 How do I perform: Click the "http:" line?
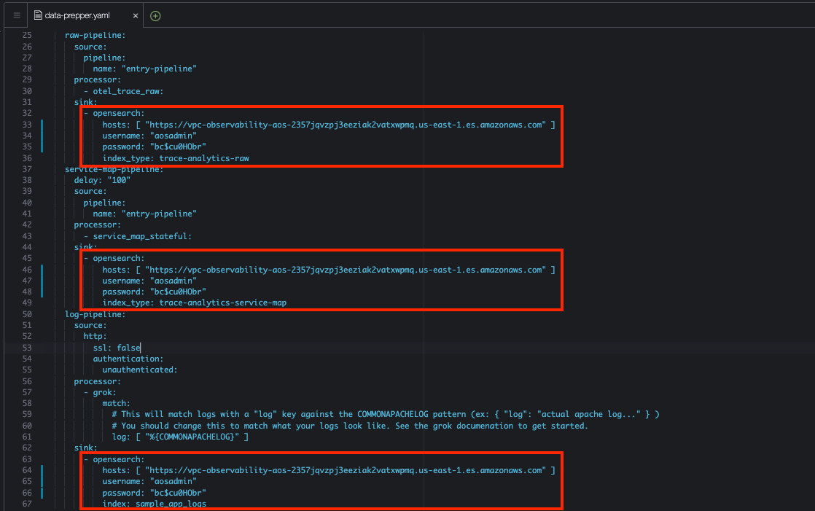click(x=95, y=336)
